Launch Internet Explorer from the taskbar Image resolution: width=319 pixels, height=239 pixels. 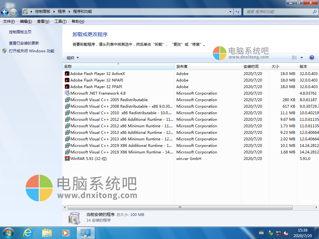click(x=28, y=233)
